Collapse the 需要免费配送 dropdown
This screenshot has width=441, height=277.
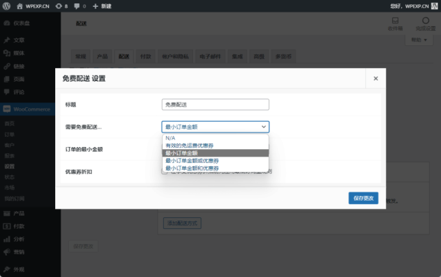pyautogui.click(x=216, y=127)
